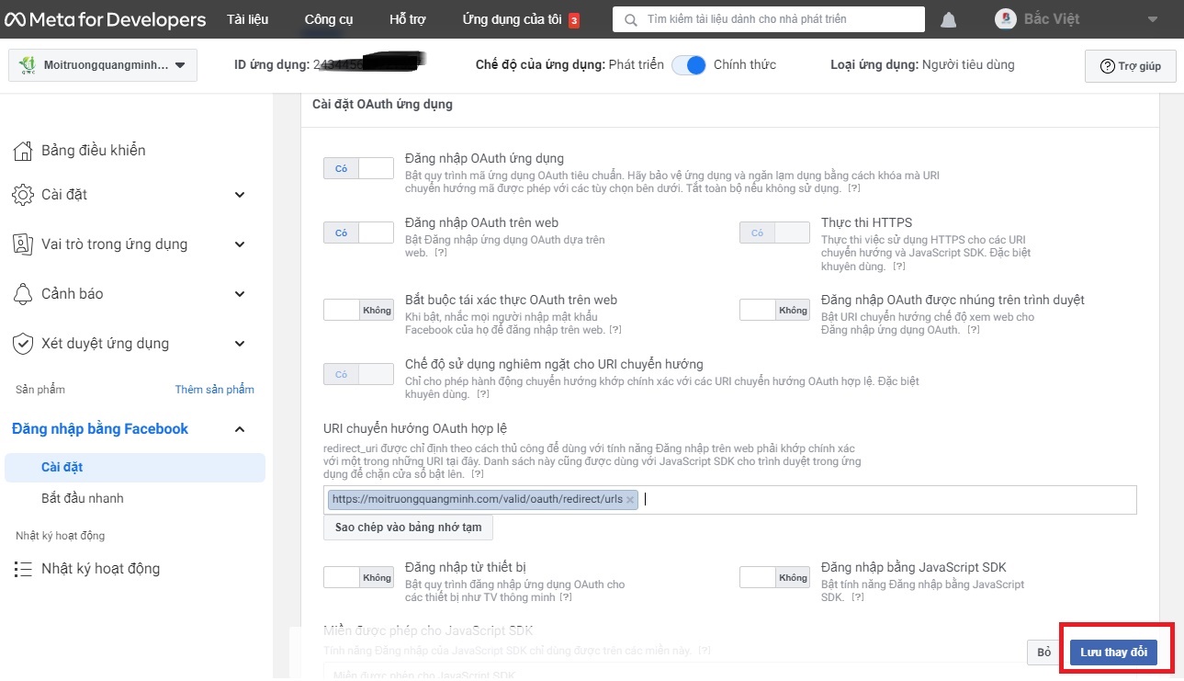Toggle Chế độ sử dụng nghiêm ngặt switch
The width and height of the screenshot is (1184, 681).
pos(358,374)
